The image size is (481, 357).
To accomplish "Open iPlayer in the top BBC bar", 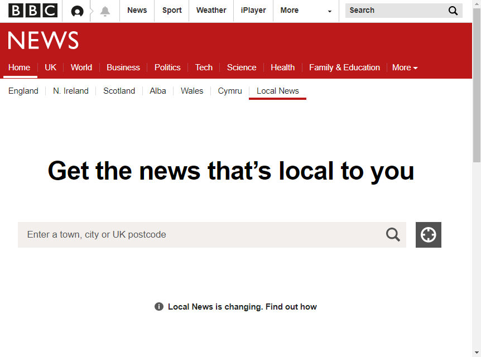I will (x=253, y=11).
